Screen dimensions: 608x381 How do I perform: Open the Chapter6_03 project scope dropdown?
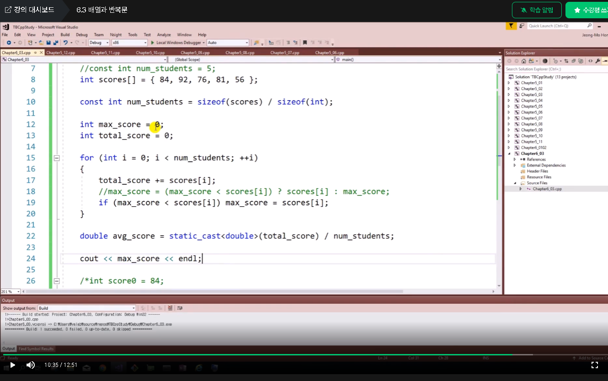(x=84, y=59)
